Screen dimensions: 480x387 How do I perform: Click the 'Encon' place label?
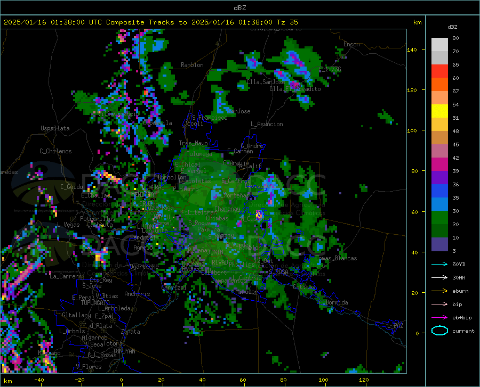point(351,44)
